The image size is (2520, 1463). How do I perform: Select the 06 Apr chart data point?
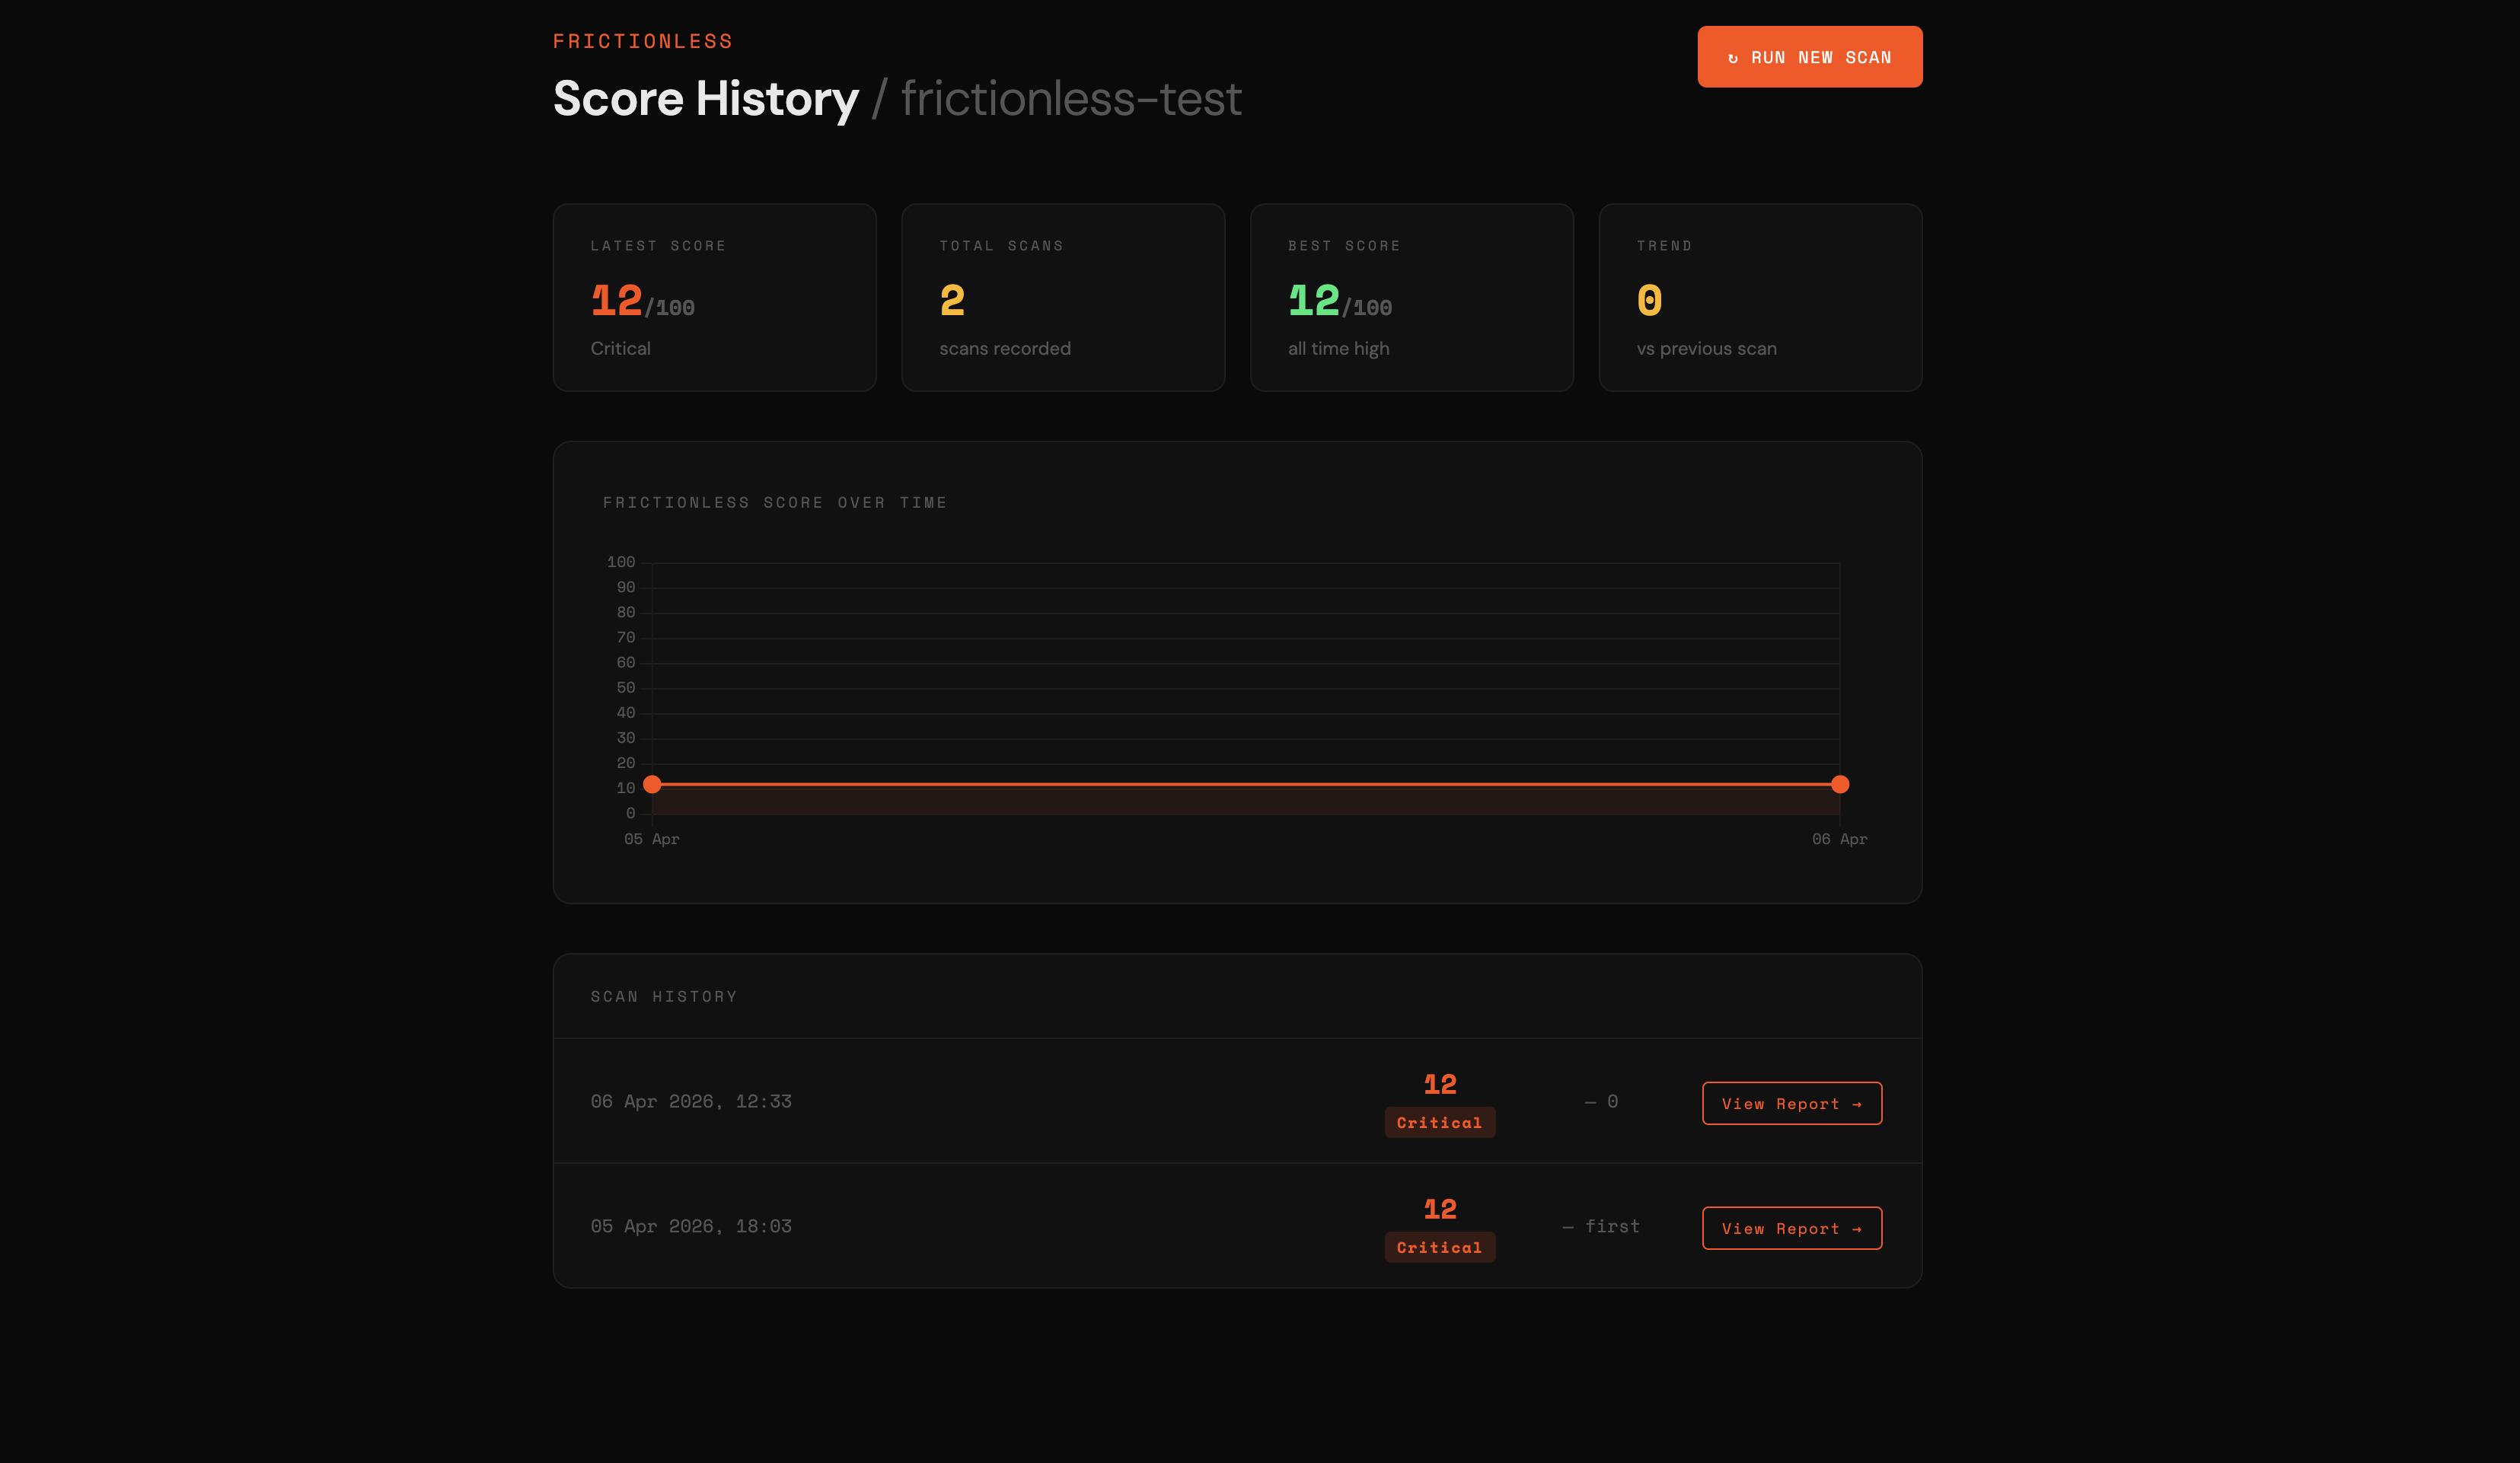tap(1839, 784)
